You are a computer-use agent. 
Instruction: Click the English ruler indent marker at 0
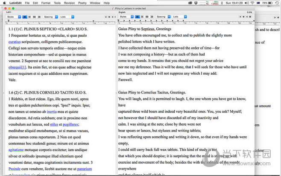118,21
